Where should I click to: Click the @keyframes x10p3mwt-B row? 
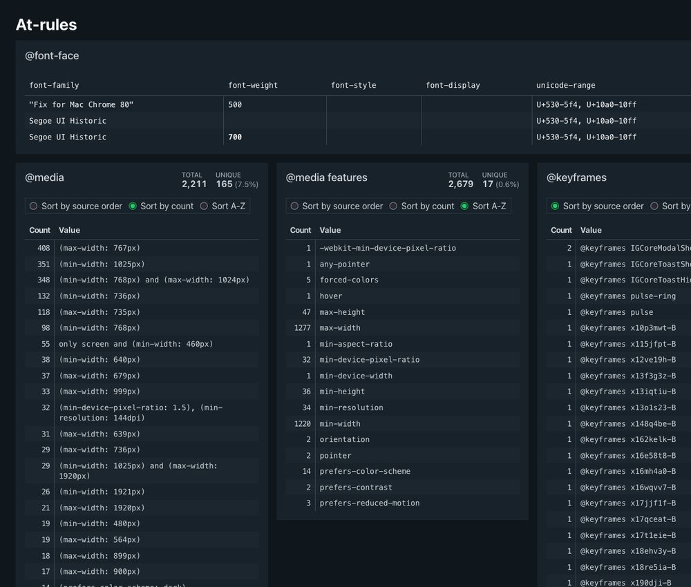(618, 328)
